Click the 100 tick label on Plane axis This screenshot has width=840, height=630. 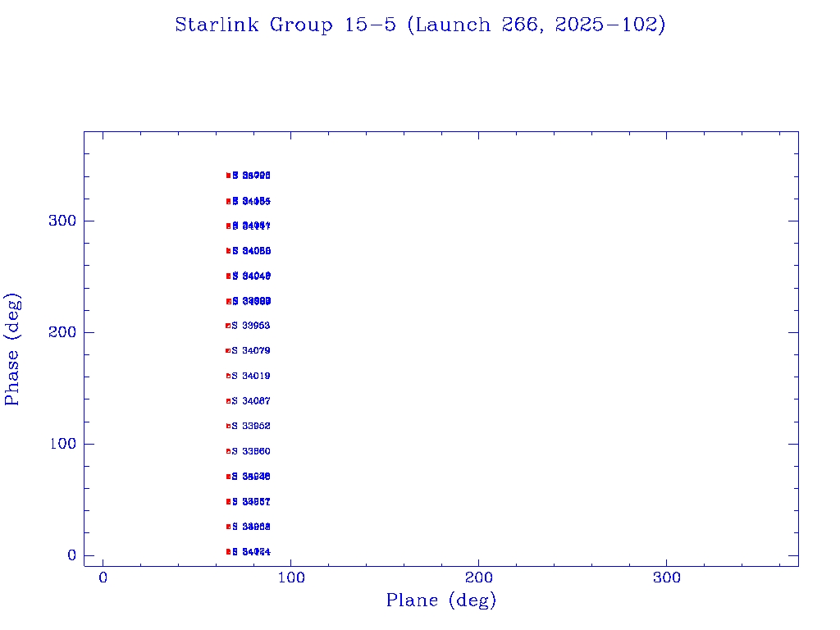tap(291, 577)
